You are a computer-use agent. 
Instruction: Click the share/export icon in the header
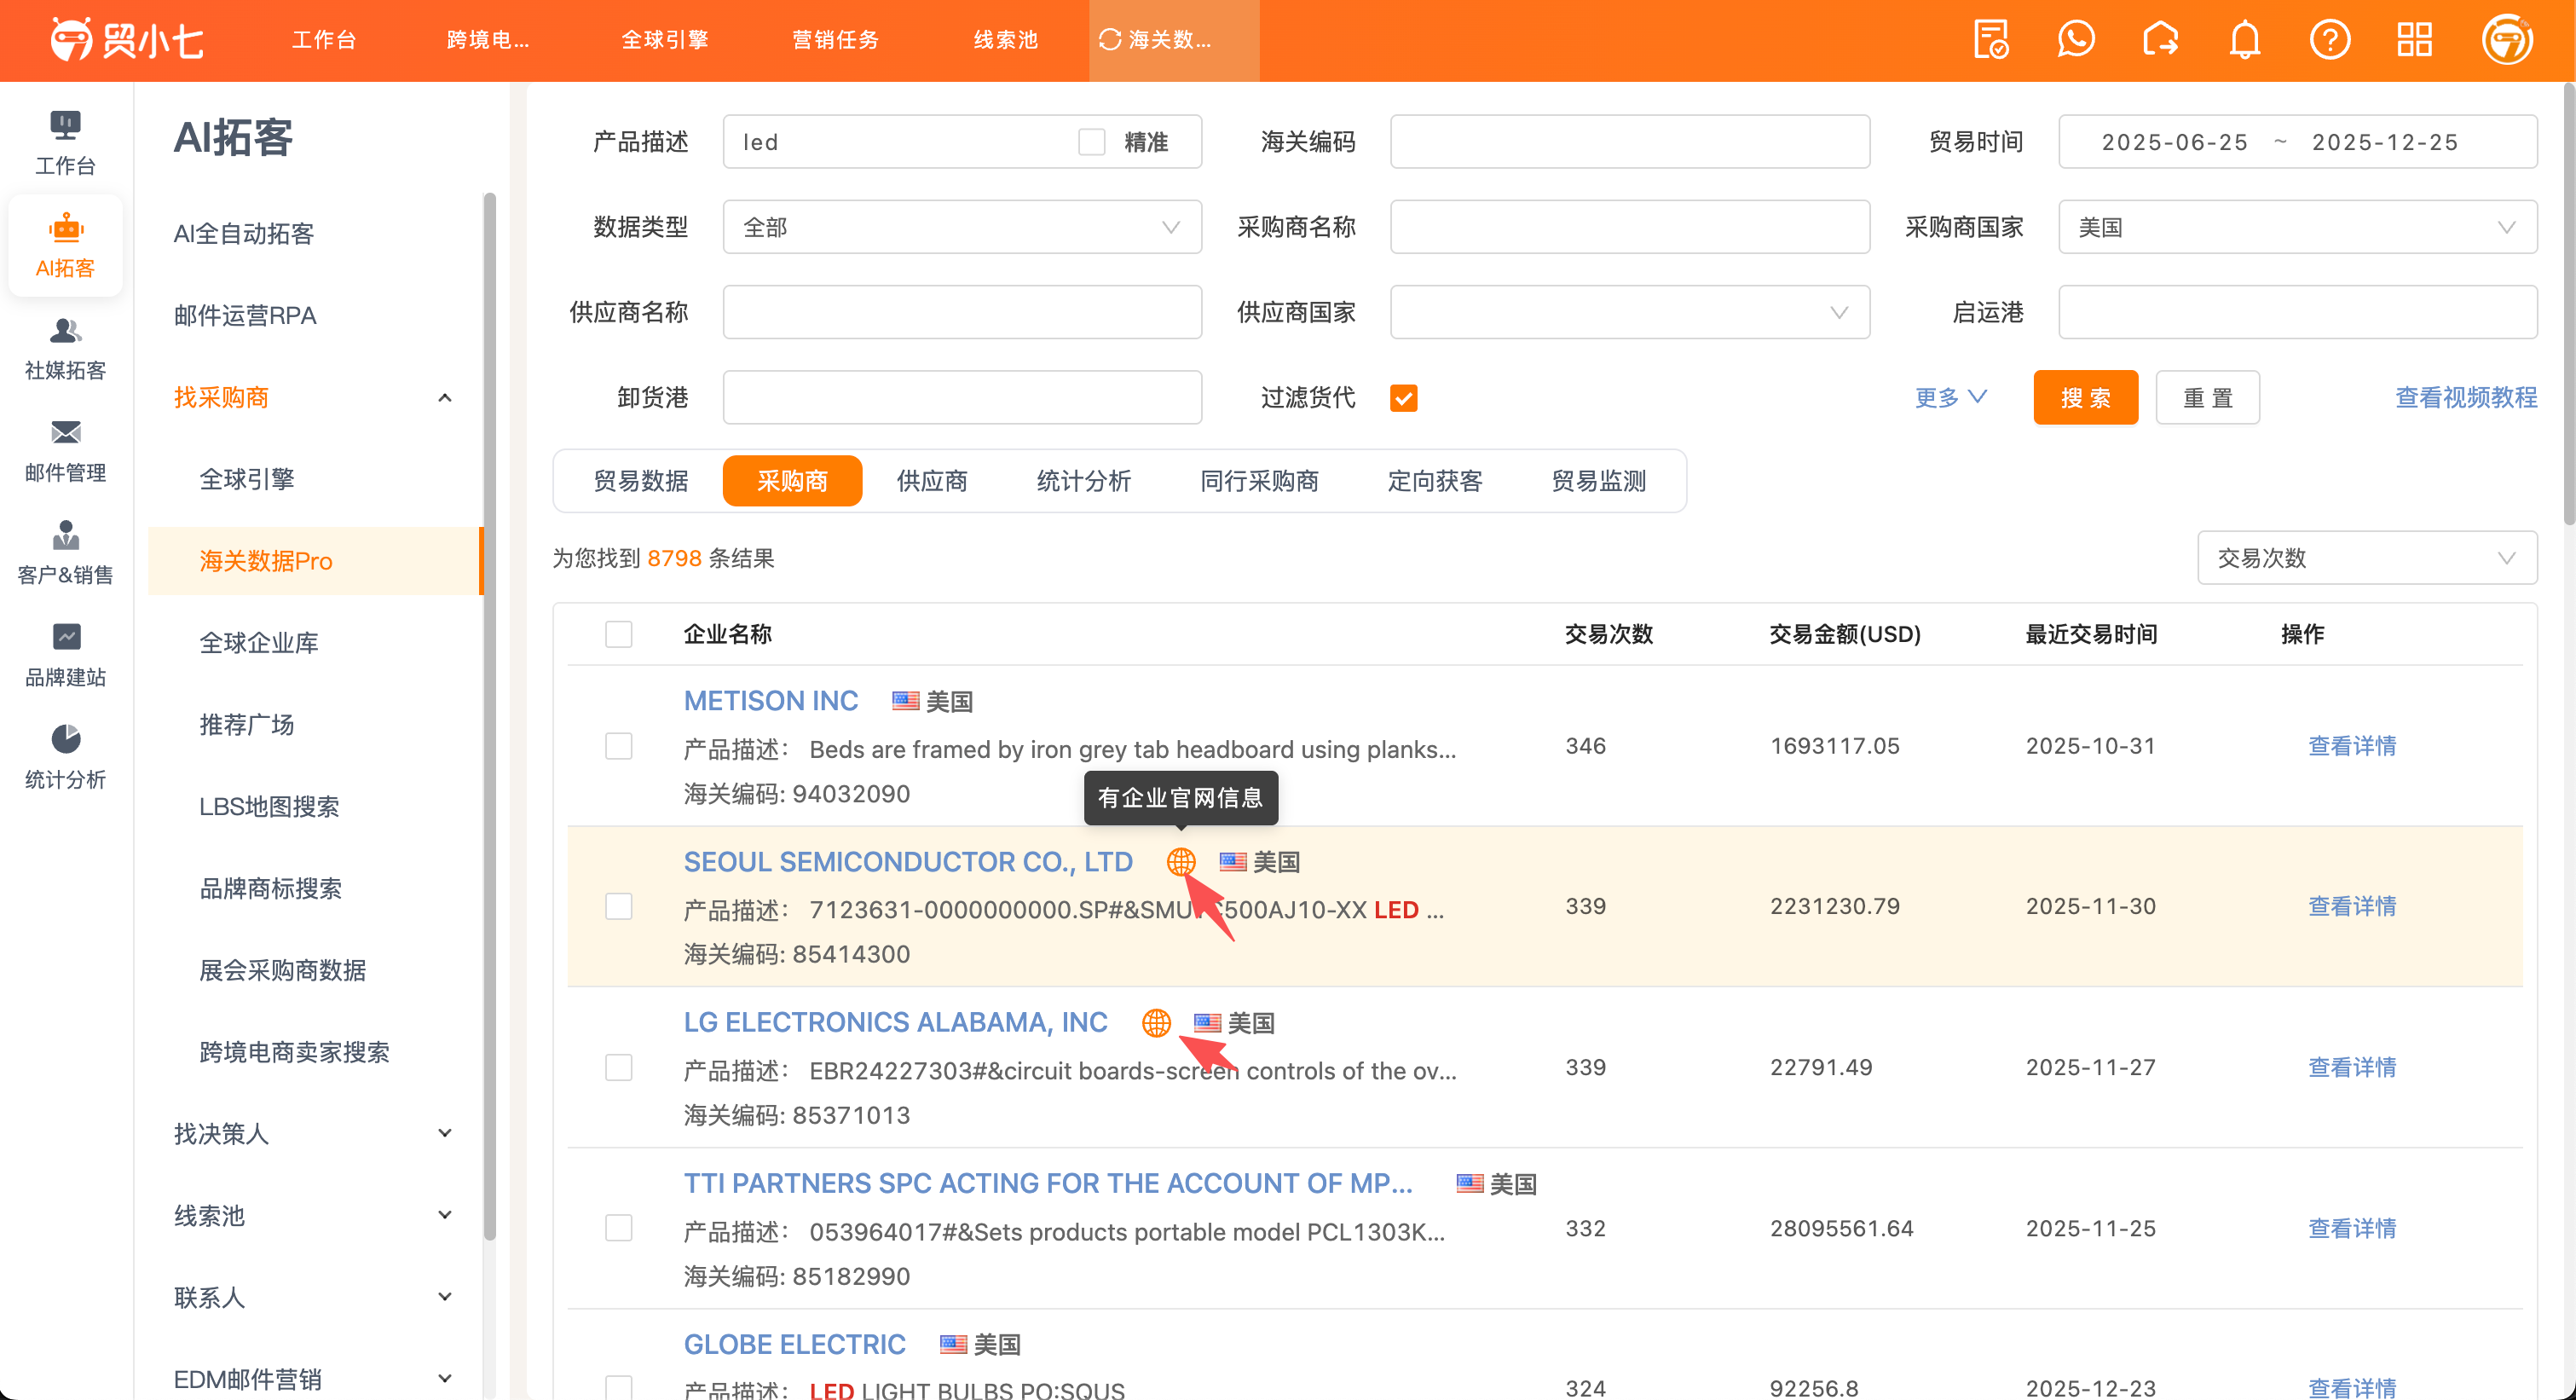click(x=2160, y=40)
